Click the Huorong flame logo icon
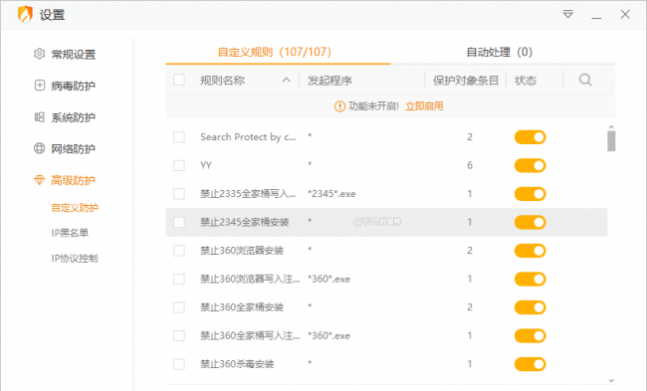647x391 pixels. 25,14
